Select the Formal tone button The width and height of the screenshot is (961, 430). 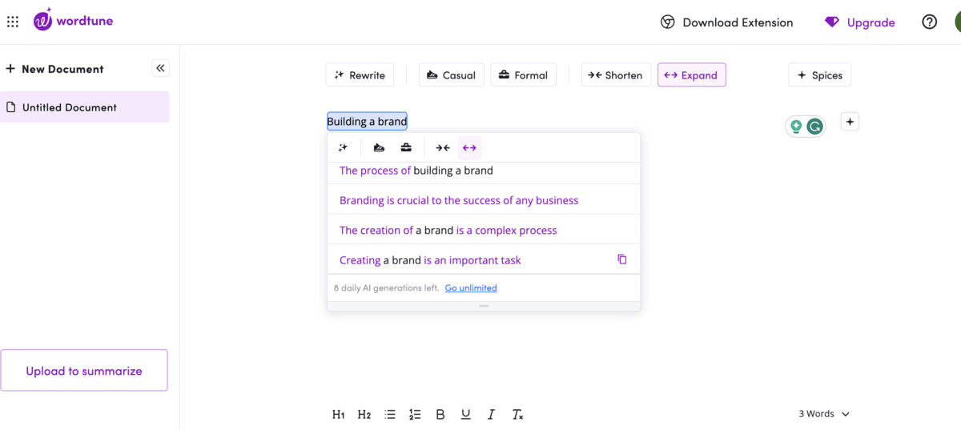click(523, 75)
